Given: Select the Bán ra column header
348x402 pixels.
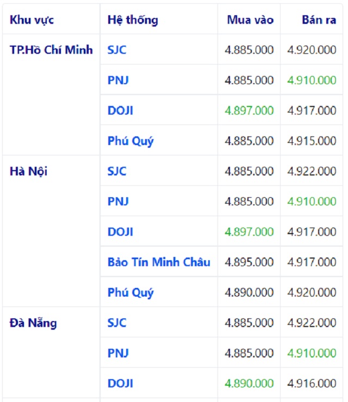Looking at the screenshot, I should (319, 20).
